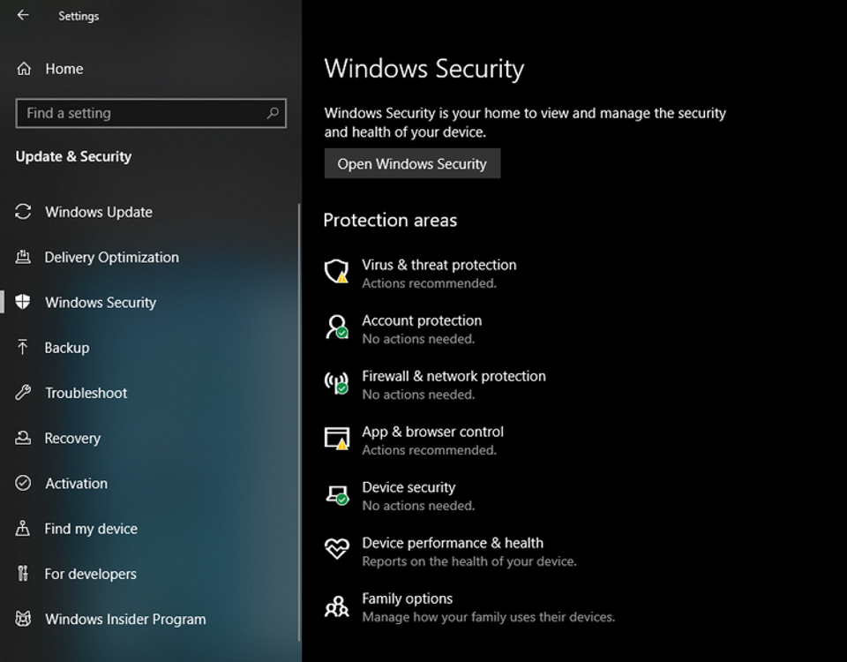The height and width of the screenshot is (662, 847).
Task: Click the sidebar vertical scrollbar
Action: 299,422
